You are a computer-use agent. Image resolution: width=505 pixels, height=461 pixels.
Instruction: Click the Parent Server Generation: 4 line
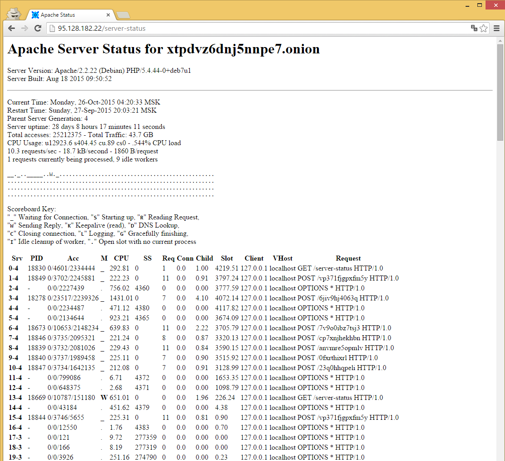[48, 119]
